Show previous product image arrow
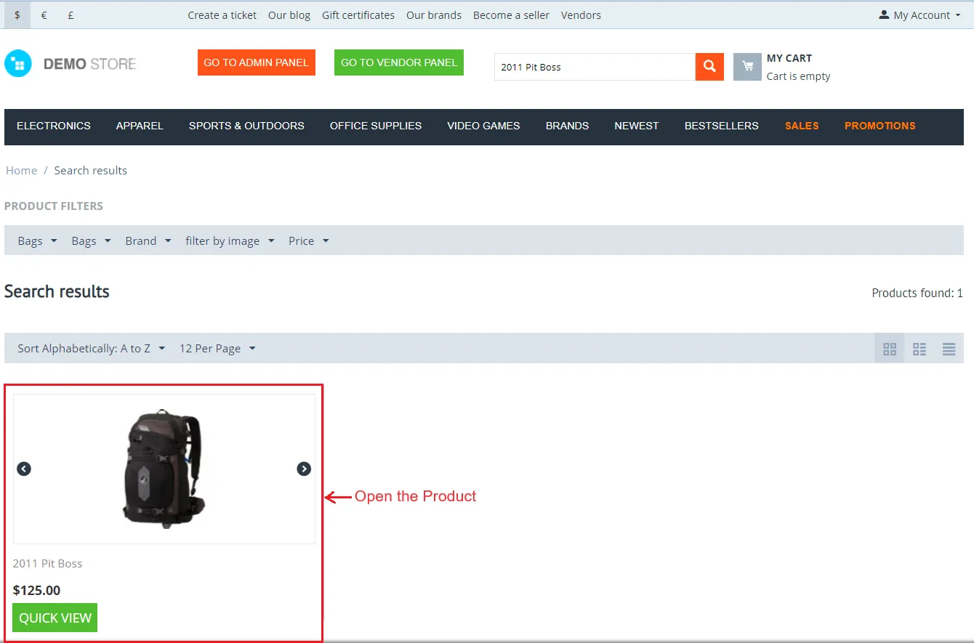The image size is (974, 643). (24, 469)
